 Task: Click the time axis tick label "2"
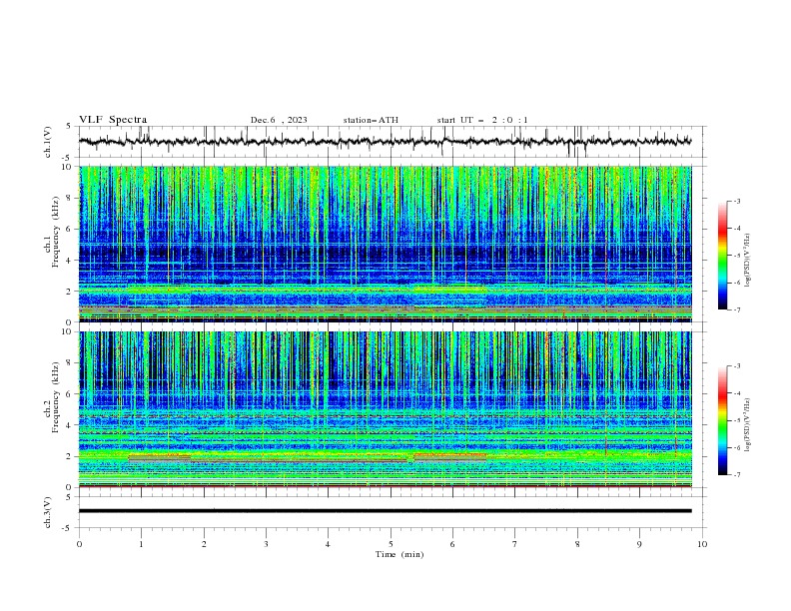pyautogui.click(x=204, y=544)
